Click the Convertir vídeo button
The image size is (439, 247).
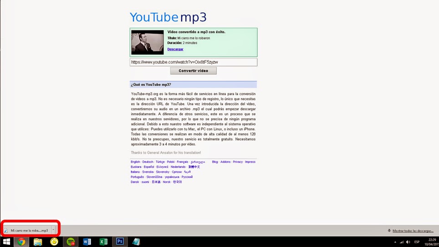pyautogui.click(x=194, y=71)
